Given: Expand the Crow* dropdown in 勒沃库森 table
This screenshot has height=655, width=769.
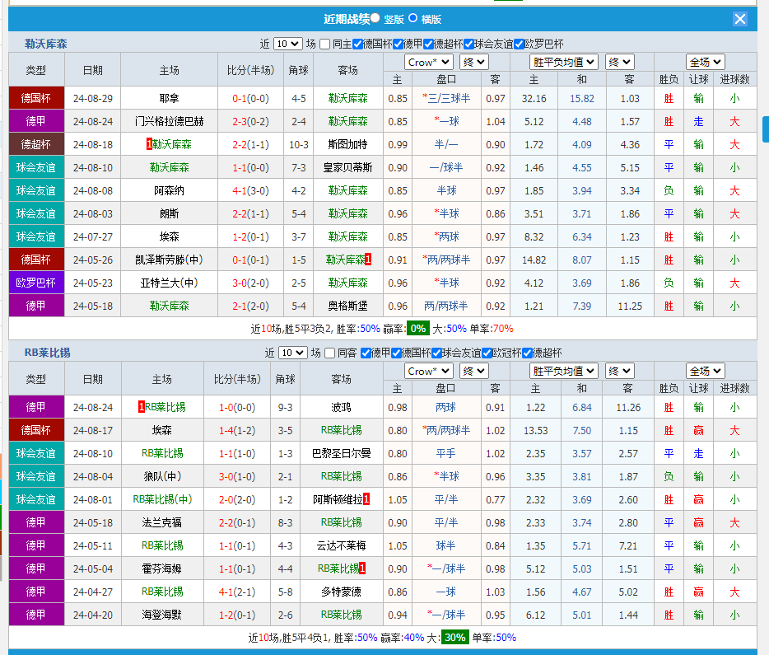Looking at the screenshot, I should [428, 62].
